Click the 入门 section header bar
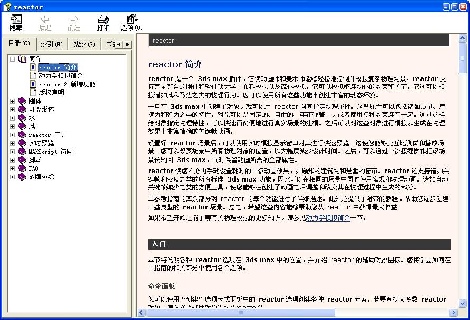This screenshot has width=470, height=320. pyautogui.click(x=299, y=244)
